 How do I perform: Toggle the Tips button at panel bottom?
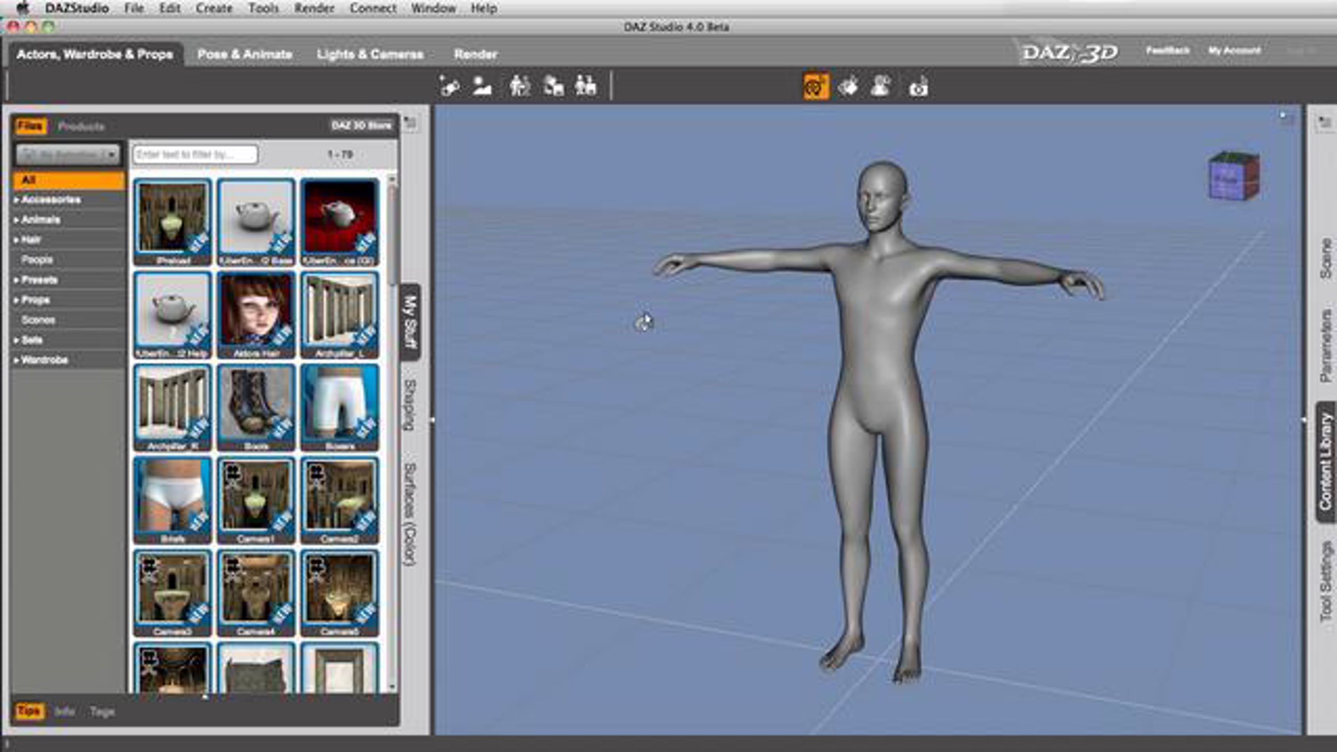28,711
